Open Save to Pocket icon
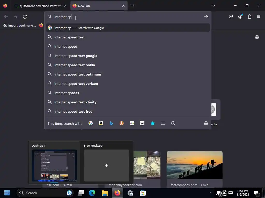This screenshot has width=265, height=198. pyautogui.click(x=231, y=16)
